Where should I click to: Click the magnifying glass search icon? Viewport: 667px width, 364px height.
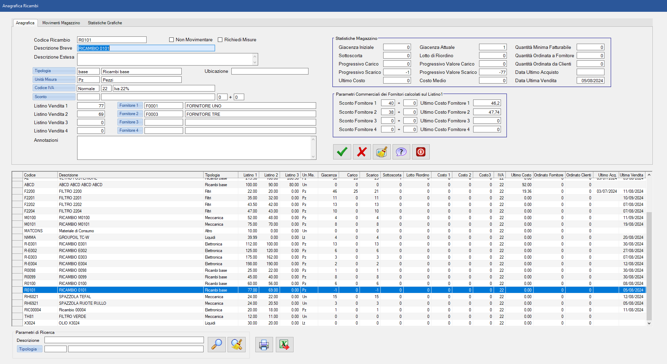tap(216, 345)
